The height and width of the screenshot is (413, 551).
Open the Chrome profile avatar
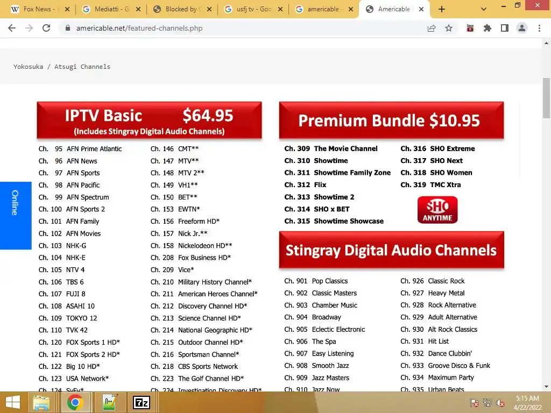click(522, 28)
